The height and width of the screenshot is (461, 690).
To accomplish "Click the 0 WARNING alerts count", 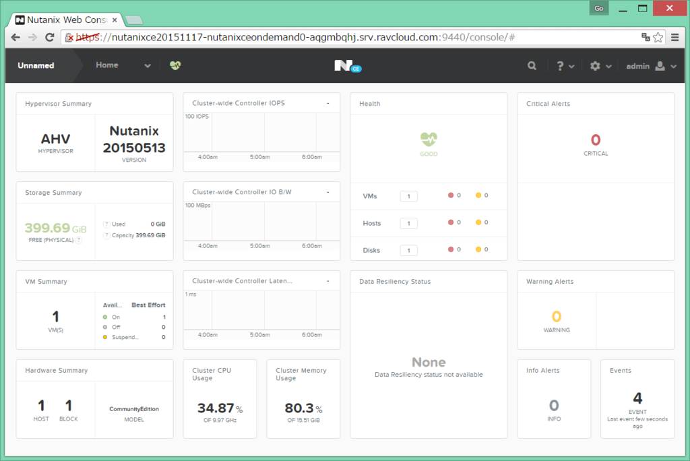I will point(556,317).
